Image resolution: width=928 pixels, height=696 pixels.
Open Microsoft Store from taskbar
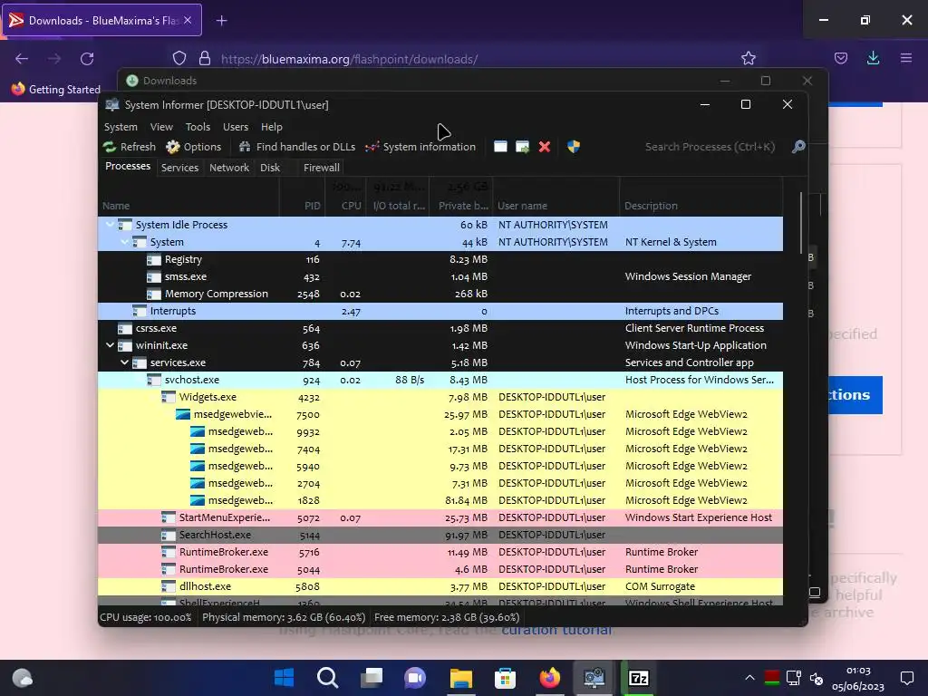tap(505, 678)
